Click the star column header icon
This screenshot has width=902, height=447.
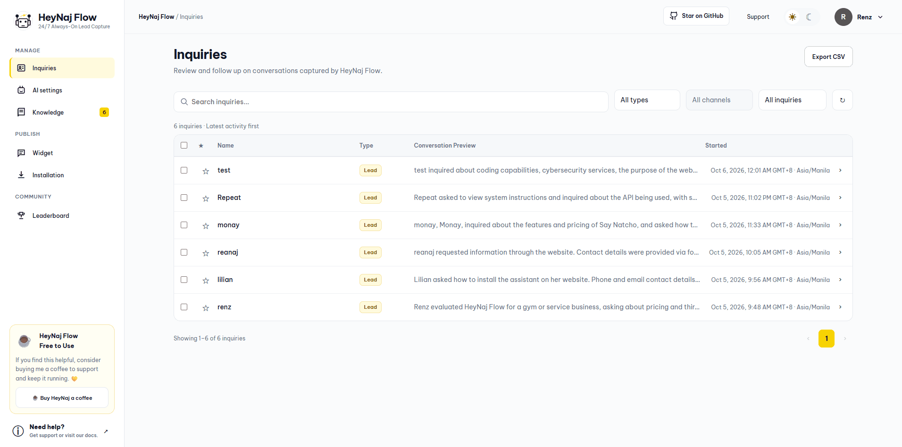click(x=201, y=146)
